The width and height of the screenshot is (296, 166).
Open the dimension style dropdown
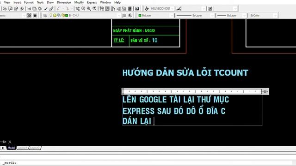203,9
